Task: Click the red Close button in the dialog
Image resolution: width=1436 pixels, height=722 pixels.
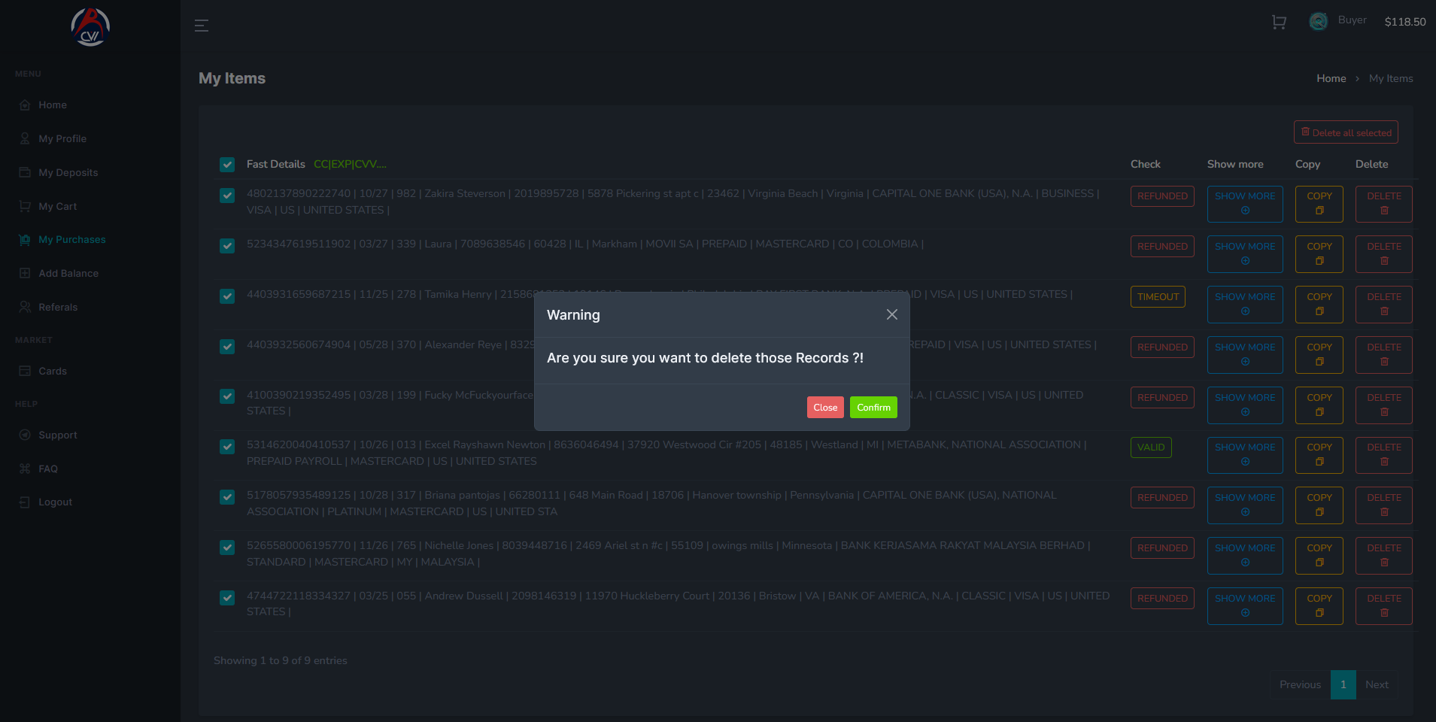Action: [x=825, y=407]
